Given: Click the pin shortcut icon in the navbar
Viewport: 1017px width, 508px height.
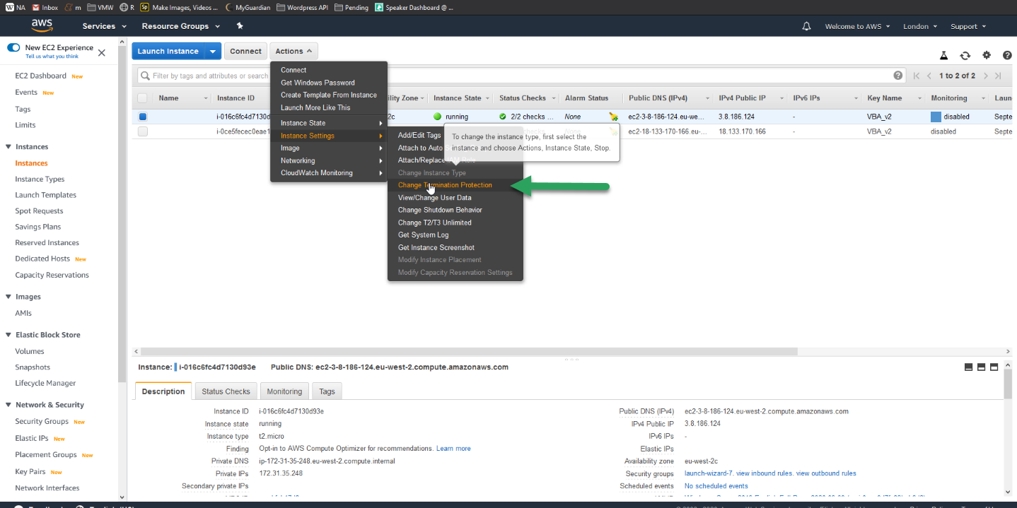Looking at the screenshot, I should (x=240, y=26).
